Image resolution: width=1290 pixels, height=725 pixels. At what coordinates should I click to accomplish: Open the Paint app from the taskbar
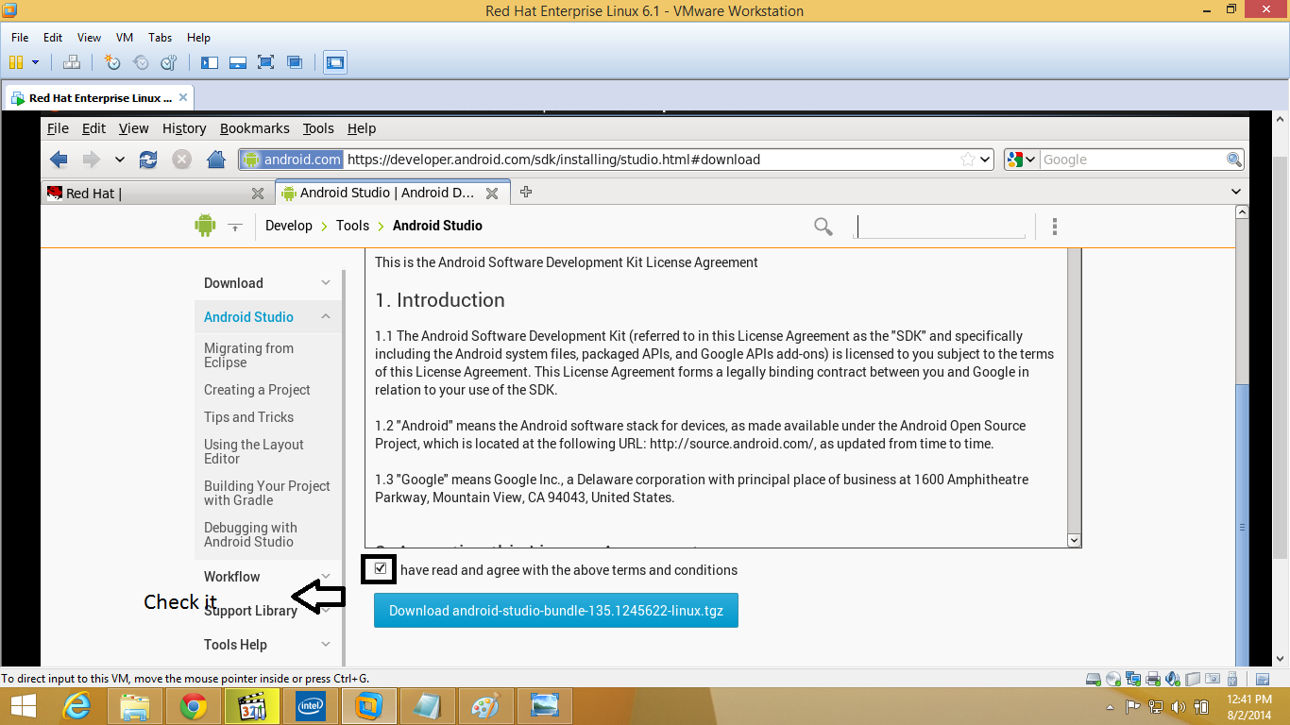(x=485, y=706)
